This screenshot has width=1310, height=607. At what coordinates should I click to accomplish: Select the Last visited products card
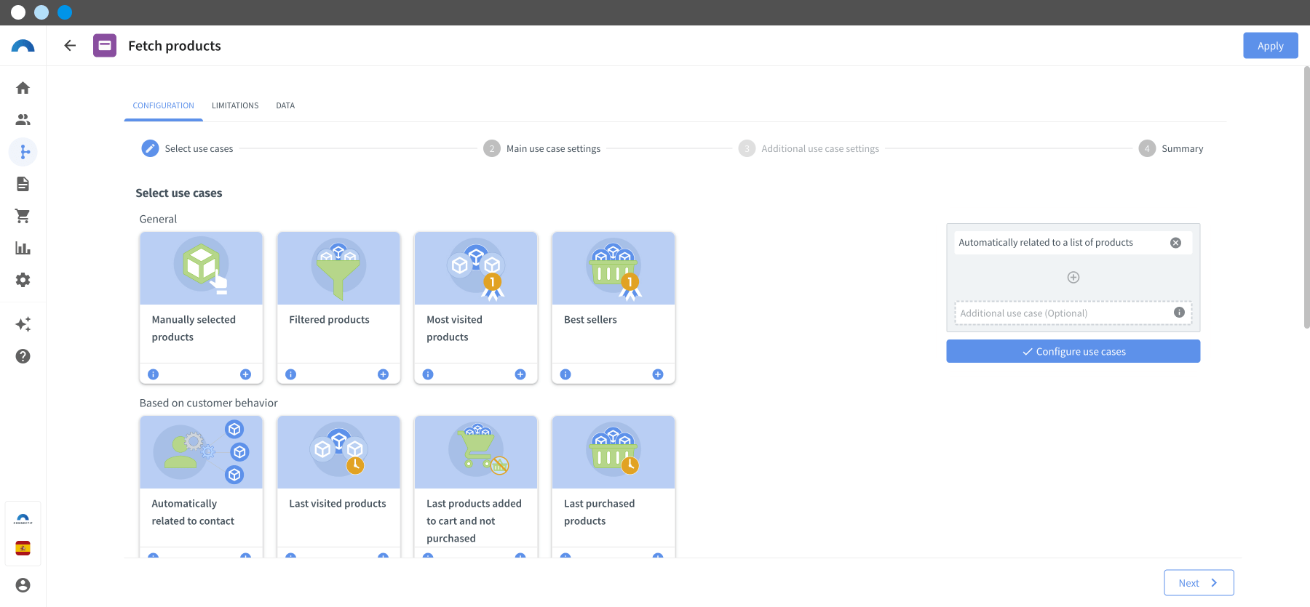(339, 486)
